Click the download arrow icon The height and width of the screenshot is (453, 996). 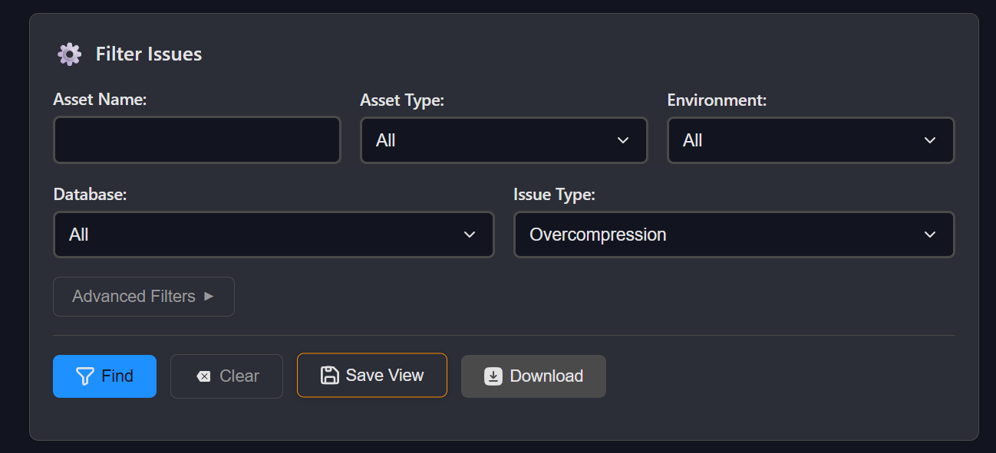click(x=493, y=376)
